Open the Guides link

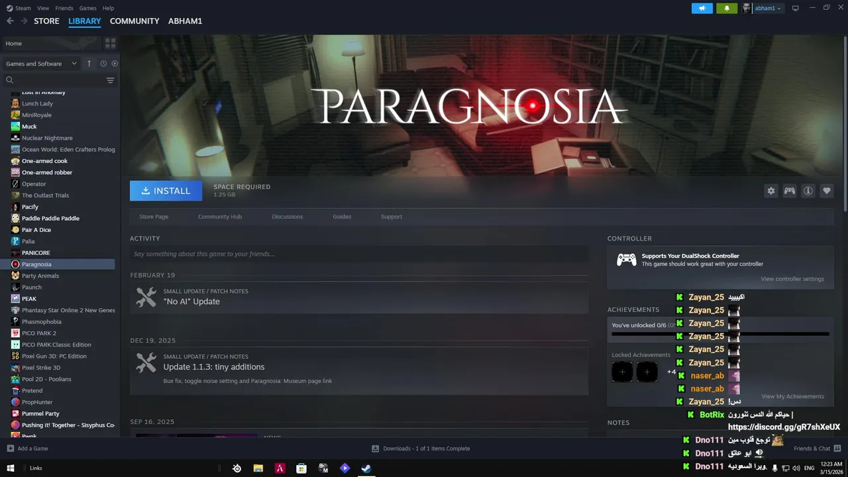click(x=342, y=217)
